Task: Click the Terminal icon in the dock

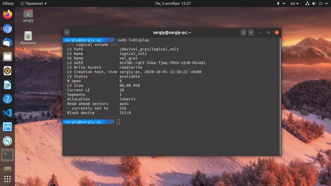Action: point(7,155)
